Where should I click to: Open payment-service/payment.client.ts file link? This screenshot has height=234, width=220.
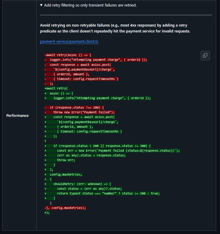pyautogui.click(x=69, y=42)
